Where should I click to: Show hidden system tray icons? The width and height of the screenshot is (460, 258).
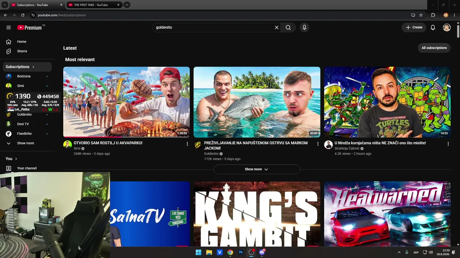(399, 252)
